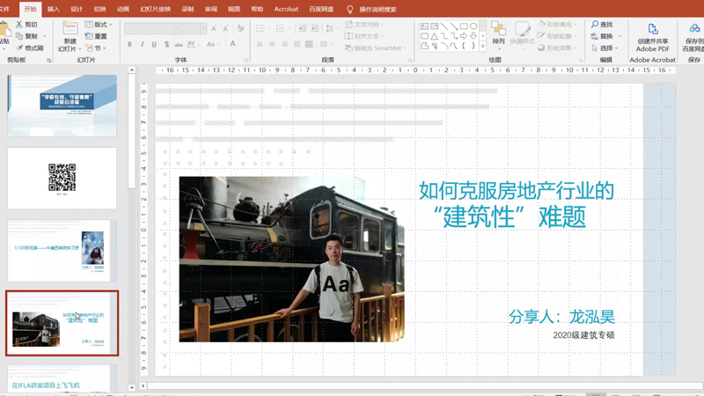The height and width of the screenshot is (396, 704).
Task: Toggle strikethrough (abc)
Action: click(179, 44)
